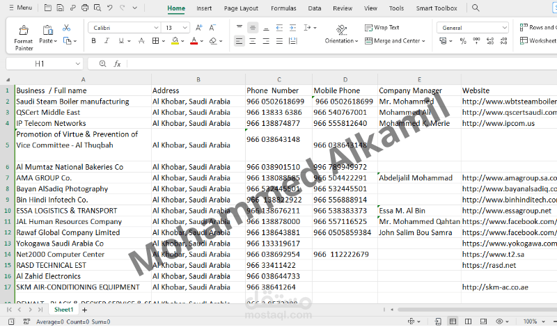The image size is (557, 327).
Task: Click the Redo arrow icon
Action: 123,8
